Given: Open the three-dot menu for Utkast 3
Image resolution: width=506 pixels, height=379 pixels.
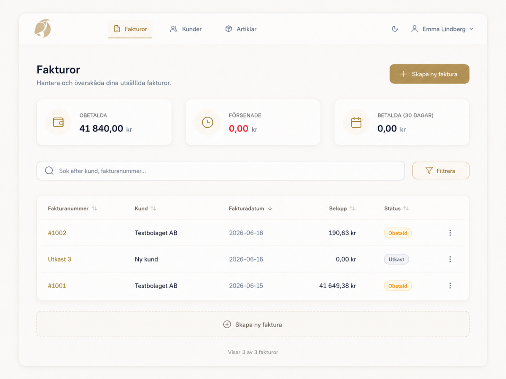Looking at the screenshot, I should tap(450, 259).
